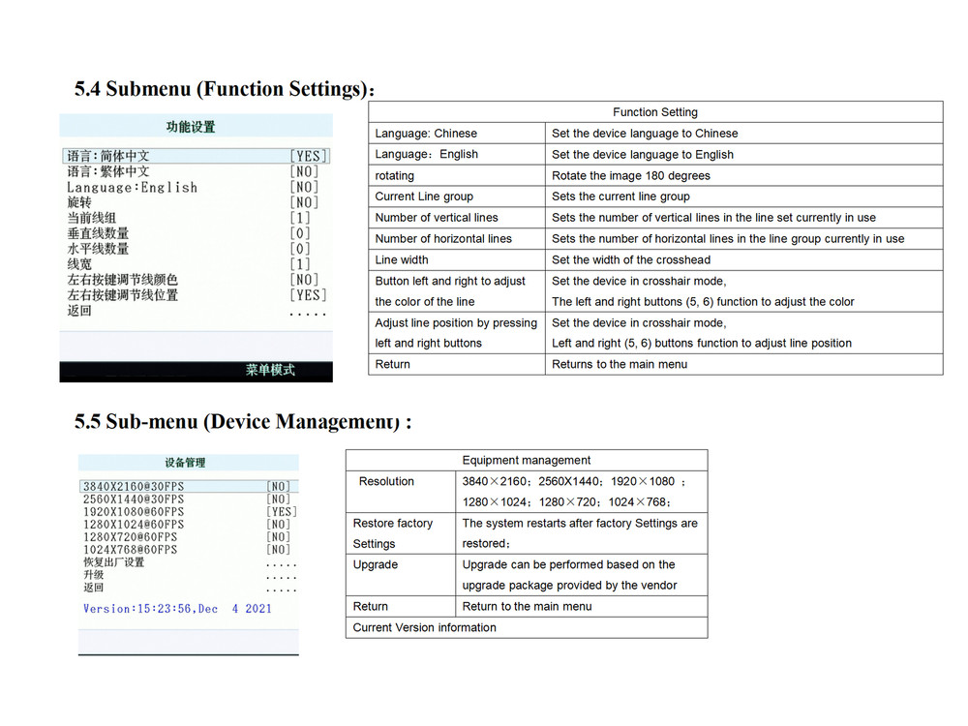This screenshot has width=968, height=726.
Task: Enable the [YES] value for 左右按键调节线位置
Action: (x=308, y=295)
